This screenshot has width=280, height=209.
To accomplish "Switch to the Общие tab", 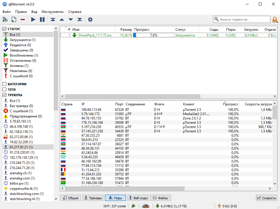I will pos(70,198).
